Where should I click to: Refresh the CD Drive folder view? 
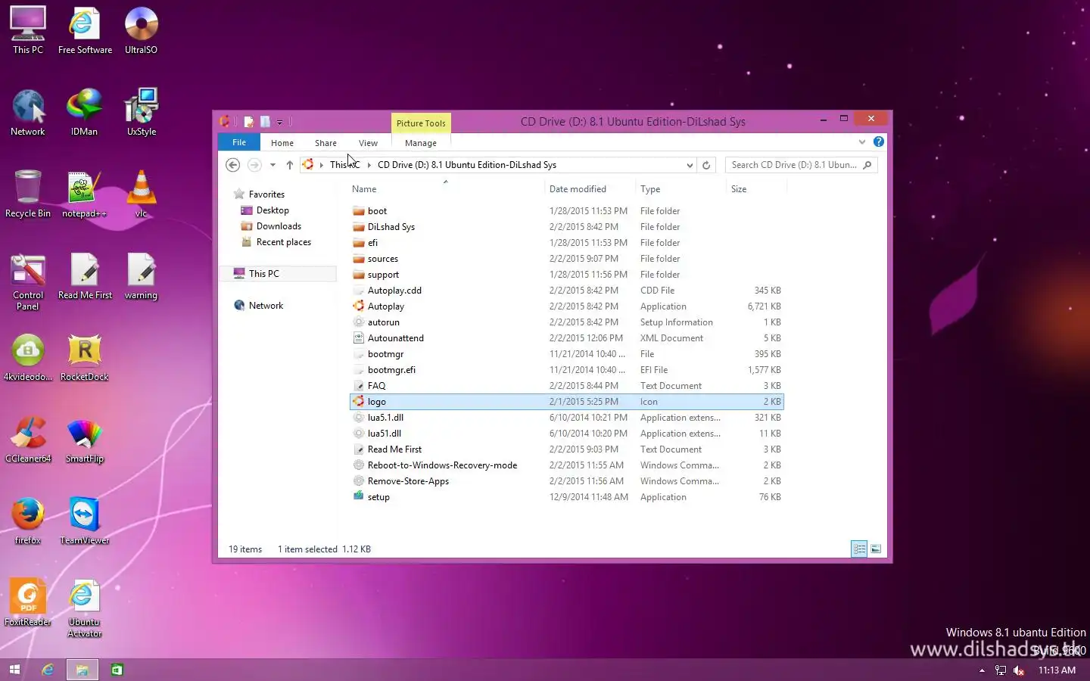click(706, 165)
